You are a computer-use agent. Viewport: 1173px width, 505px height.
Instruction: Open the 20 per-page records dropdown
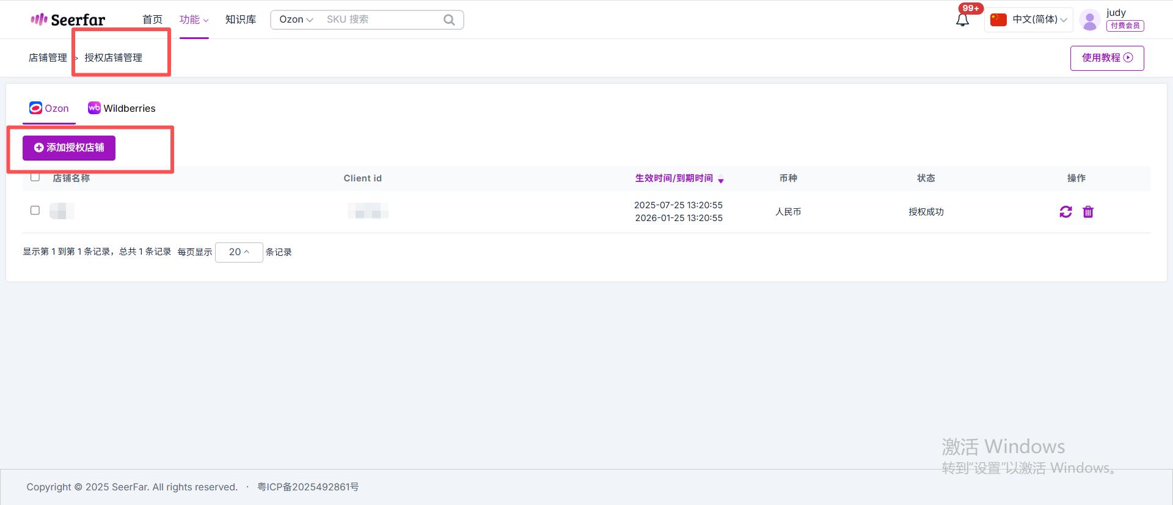239,252
